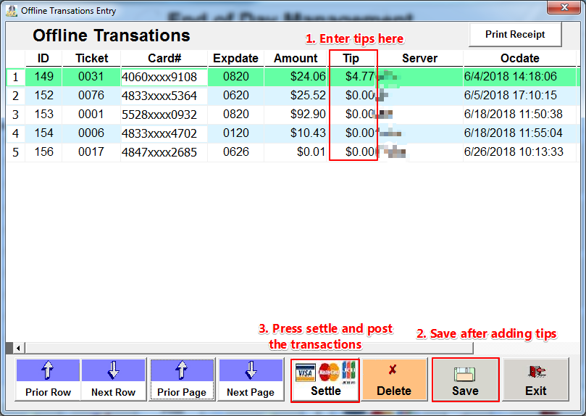Select row number 2 header
Viewport: 586px width, 416px height.
tap(15, 96)
